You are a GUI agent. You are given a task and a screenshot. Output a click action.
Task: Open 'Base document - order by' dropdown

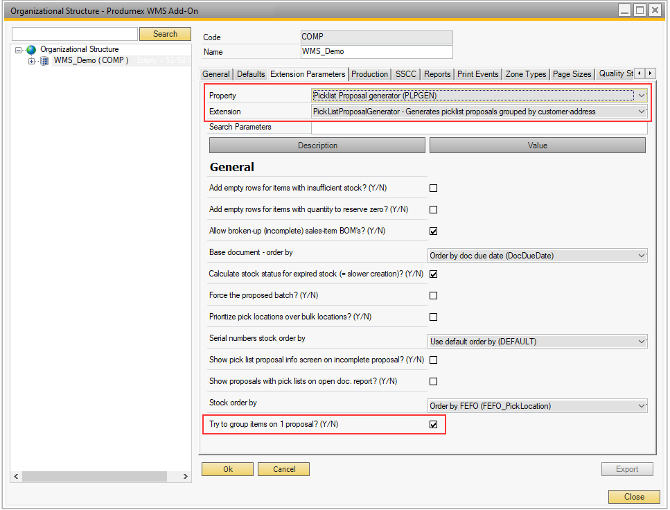point(641,256)
